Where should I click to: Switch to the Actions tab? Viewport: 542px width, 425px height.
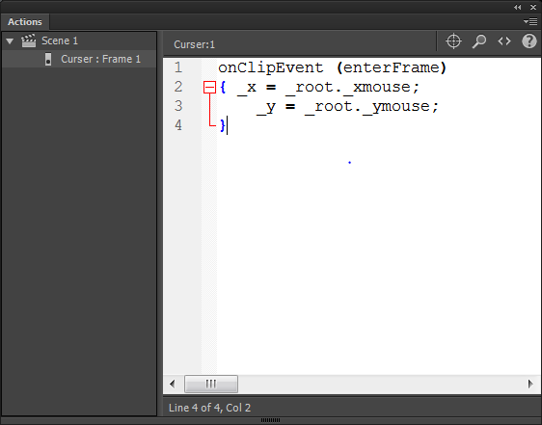[25, 22]
